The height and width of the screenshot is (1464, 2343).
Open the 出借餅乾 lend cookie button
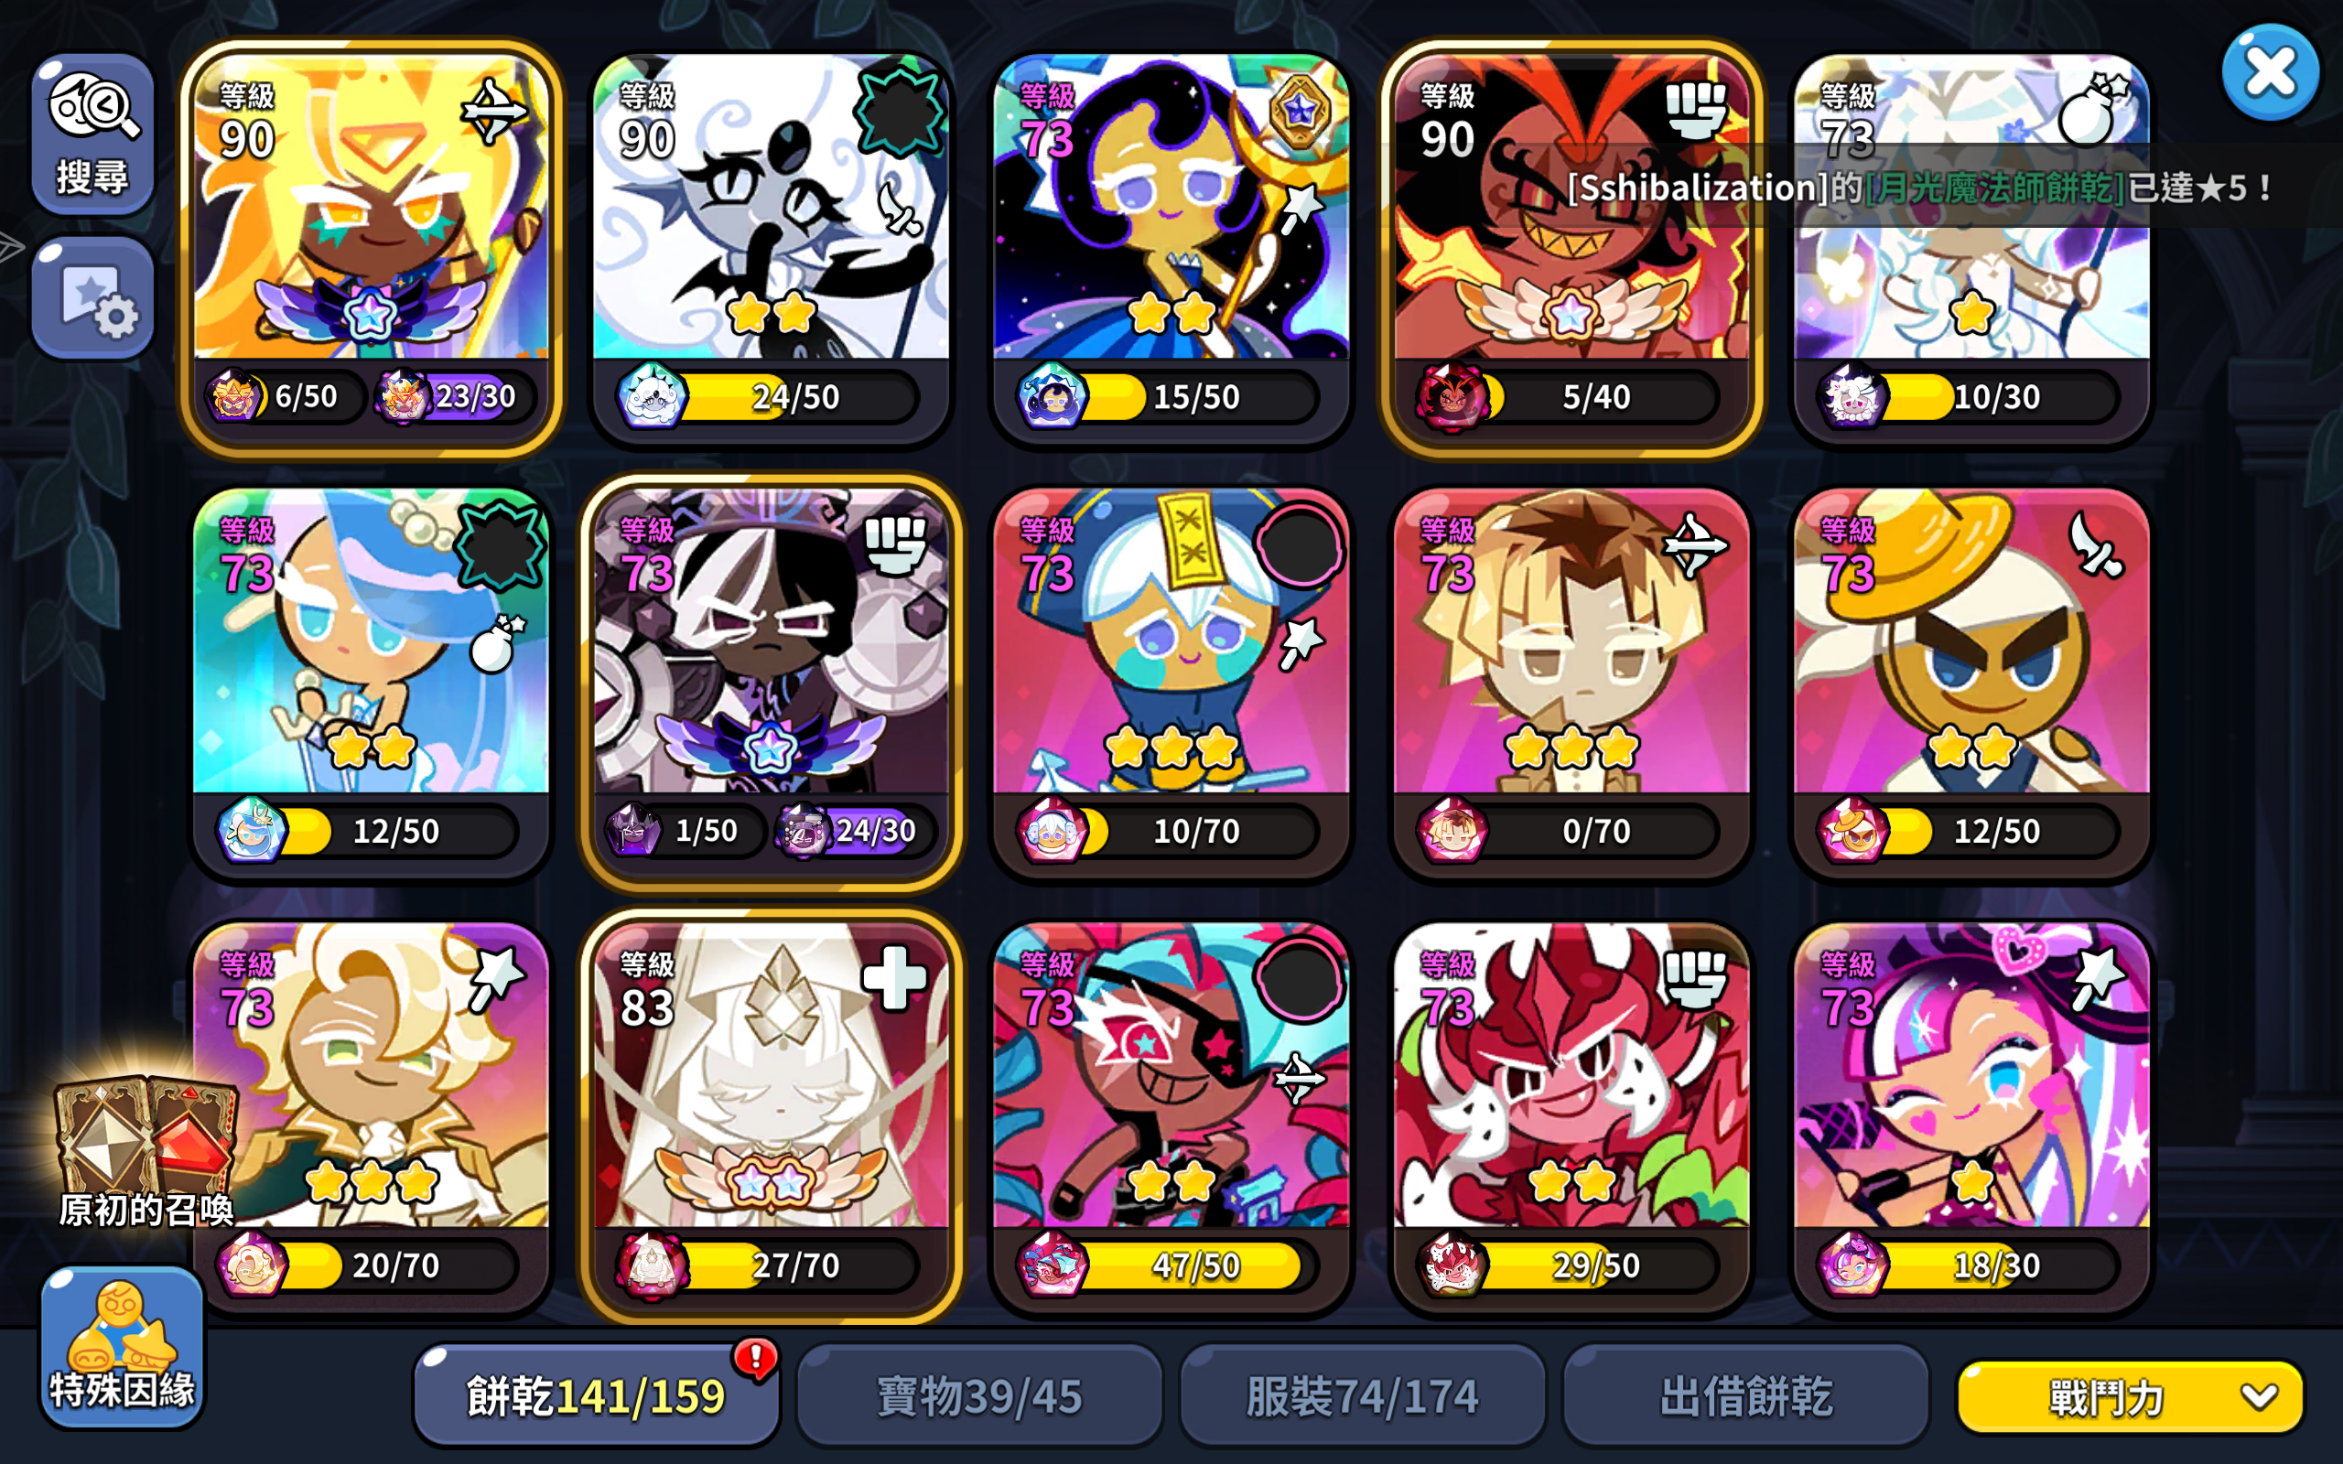(x=1745, y=1395)
